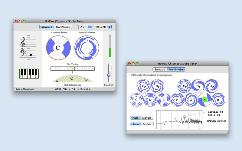Click the (Pitch 220Hz) text
The image size is (242, 151).
(216, 121)
